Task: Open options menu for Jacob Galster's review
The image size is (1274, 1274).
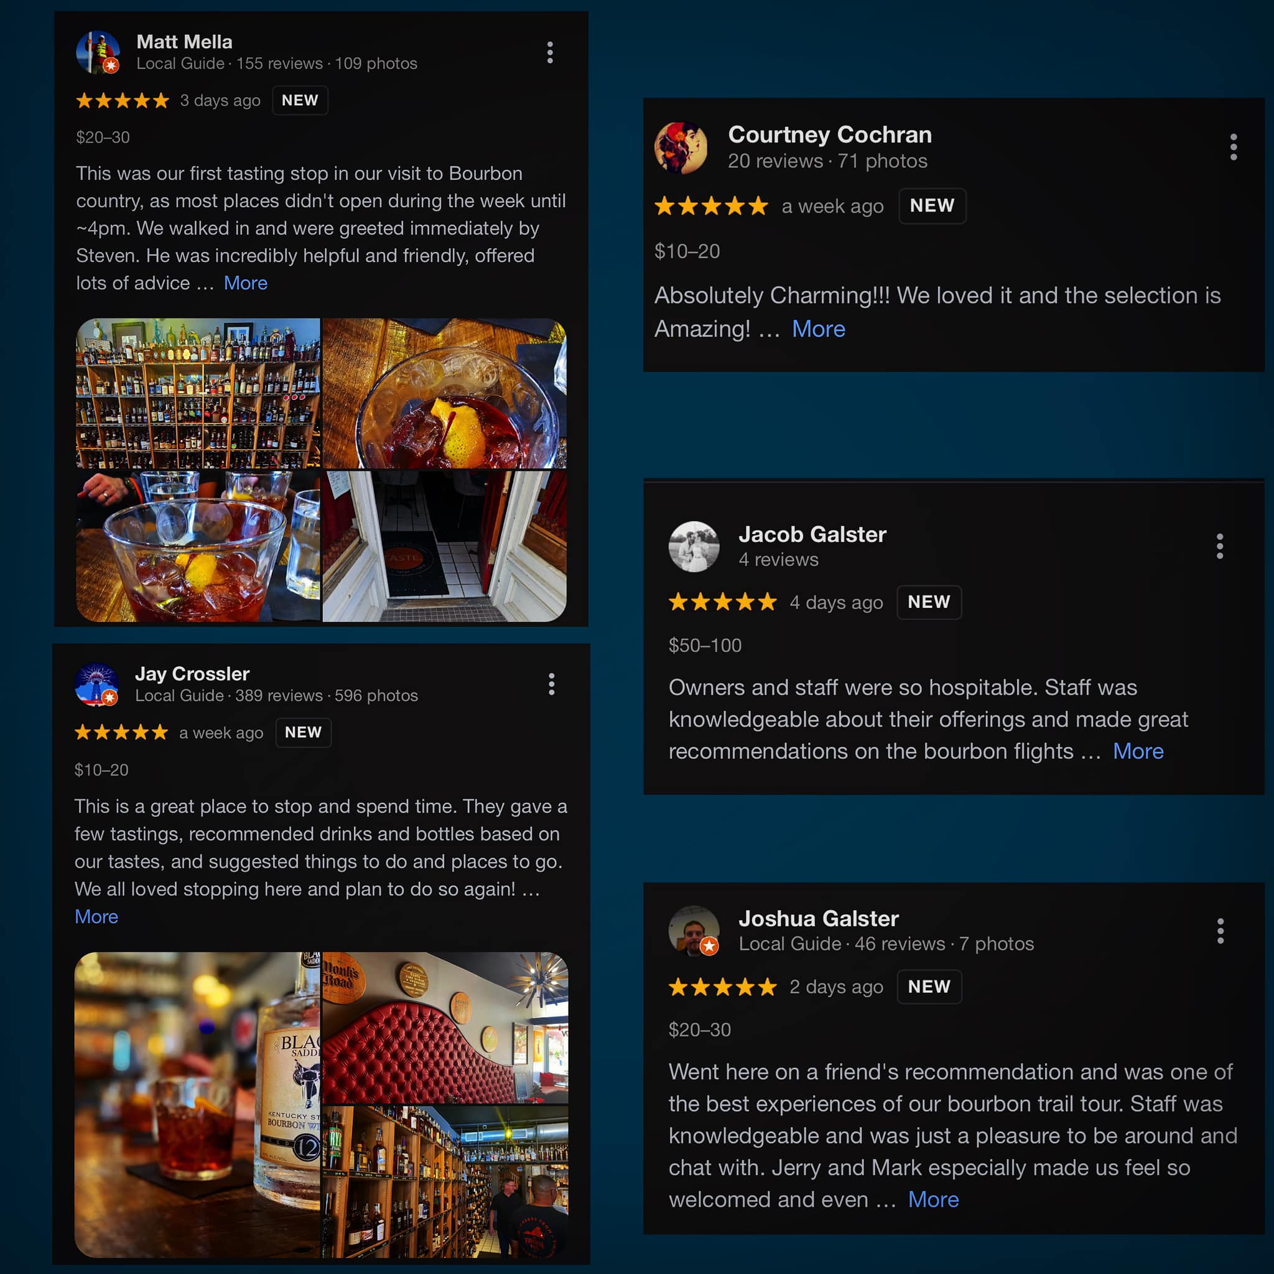Action: [1219, 547]
